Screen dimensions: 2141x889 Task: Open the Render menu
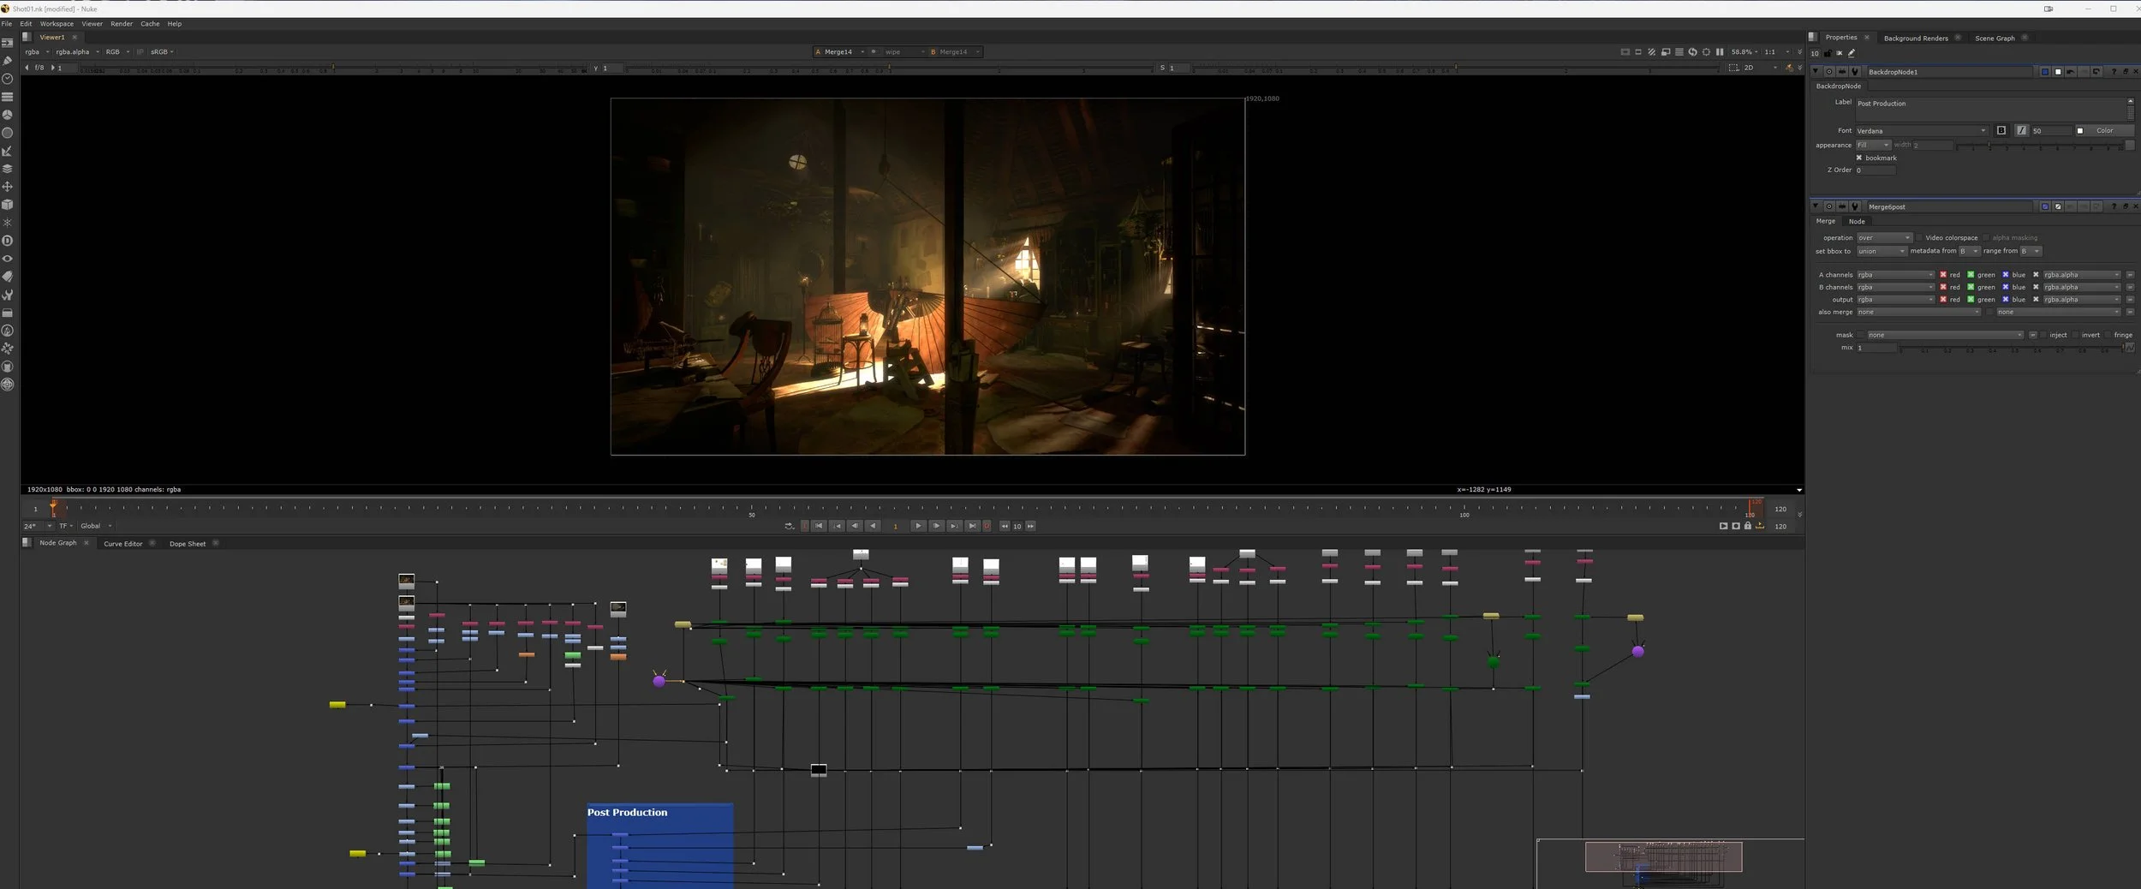pos(122,24)
